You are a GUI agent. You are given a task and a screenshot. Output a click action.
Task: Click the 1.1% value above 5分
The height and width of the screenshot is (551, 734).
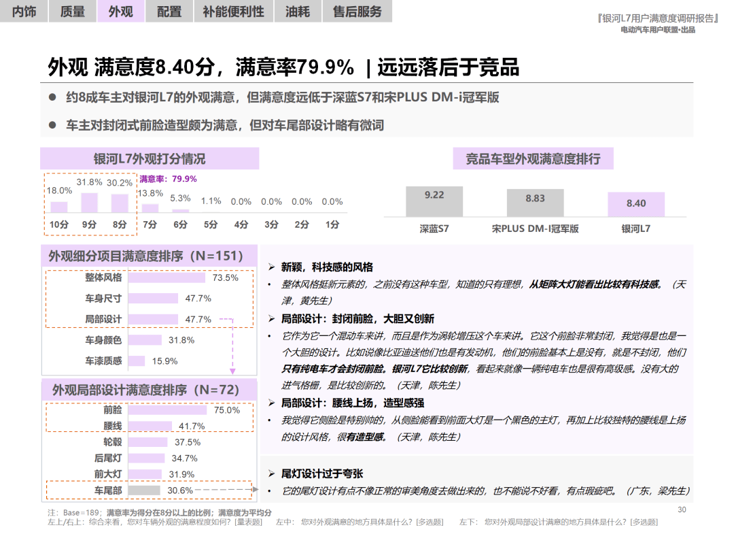click(211, 201)
